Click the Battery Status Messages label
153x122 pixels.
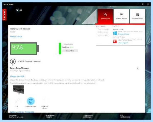pyautogui.click(x=19, y=68)
